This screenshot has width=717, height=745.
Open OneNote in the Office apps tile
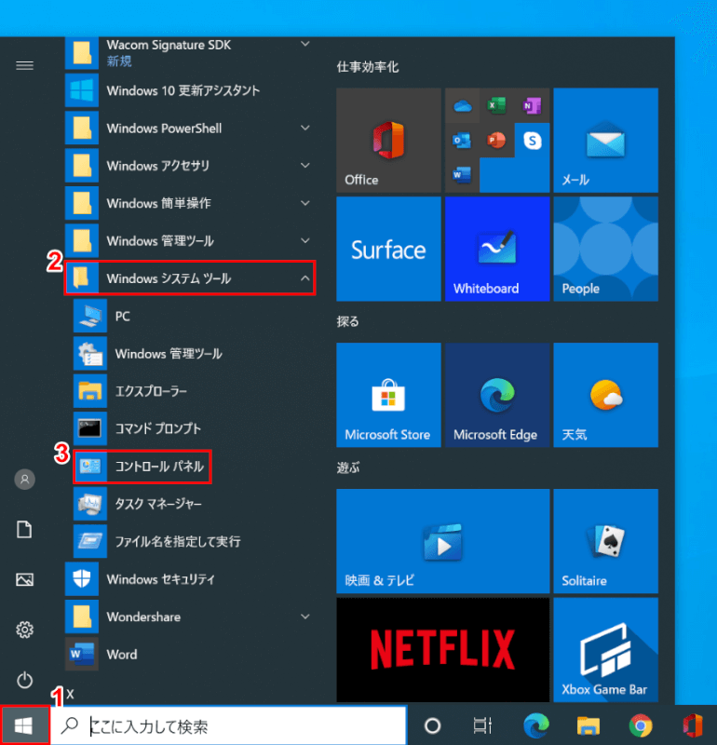coord(533,105)
